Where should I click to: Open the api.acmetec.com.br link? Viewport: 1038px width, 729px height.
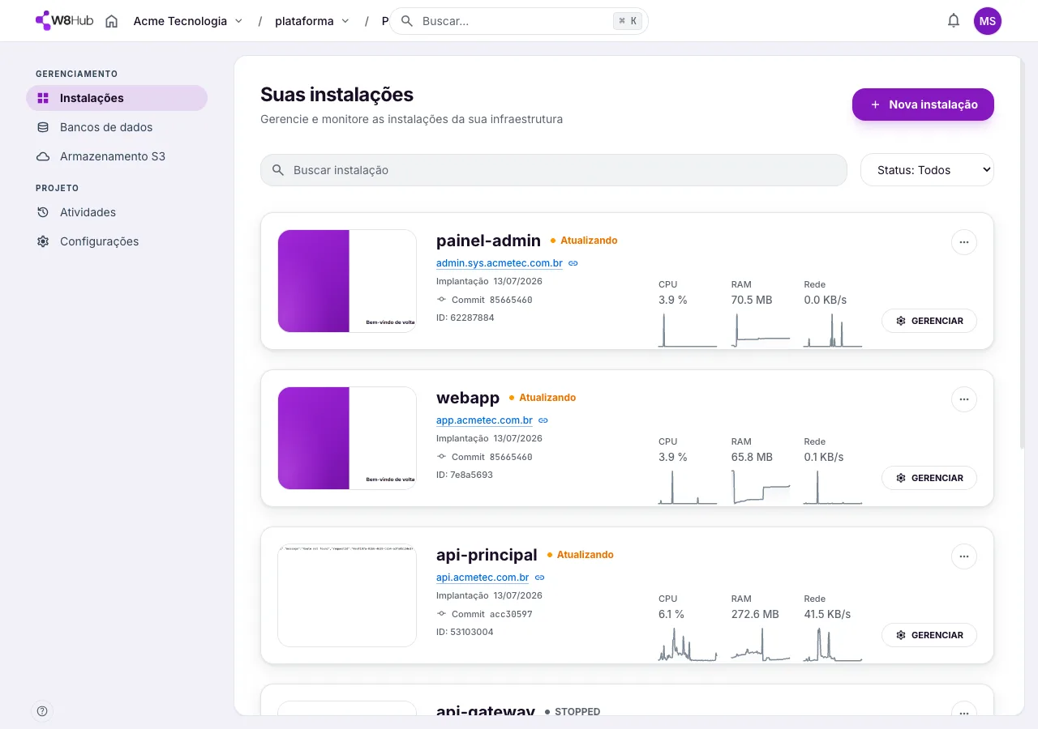483,578
